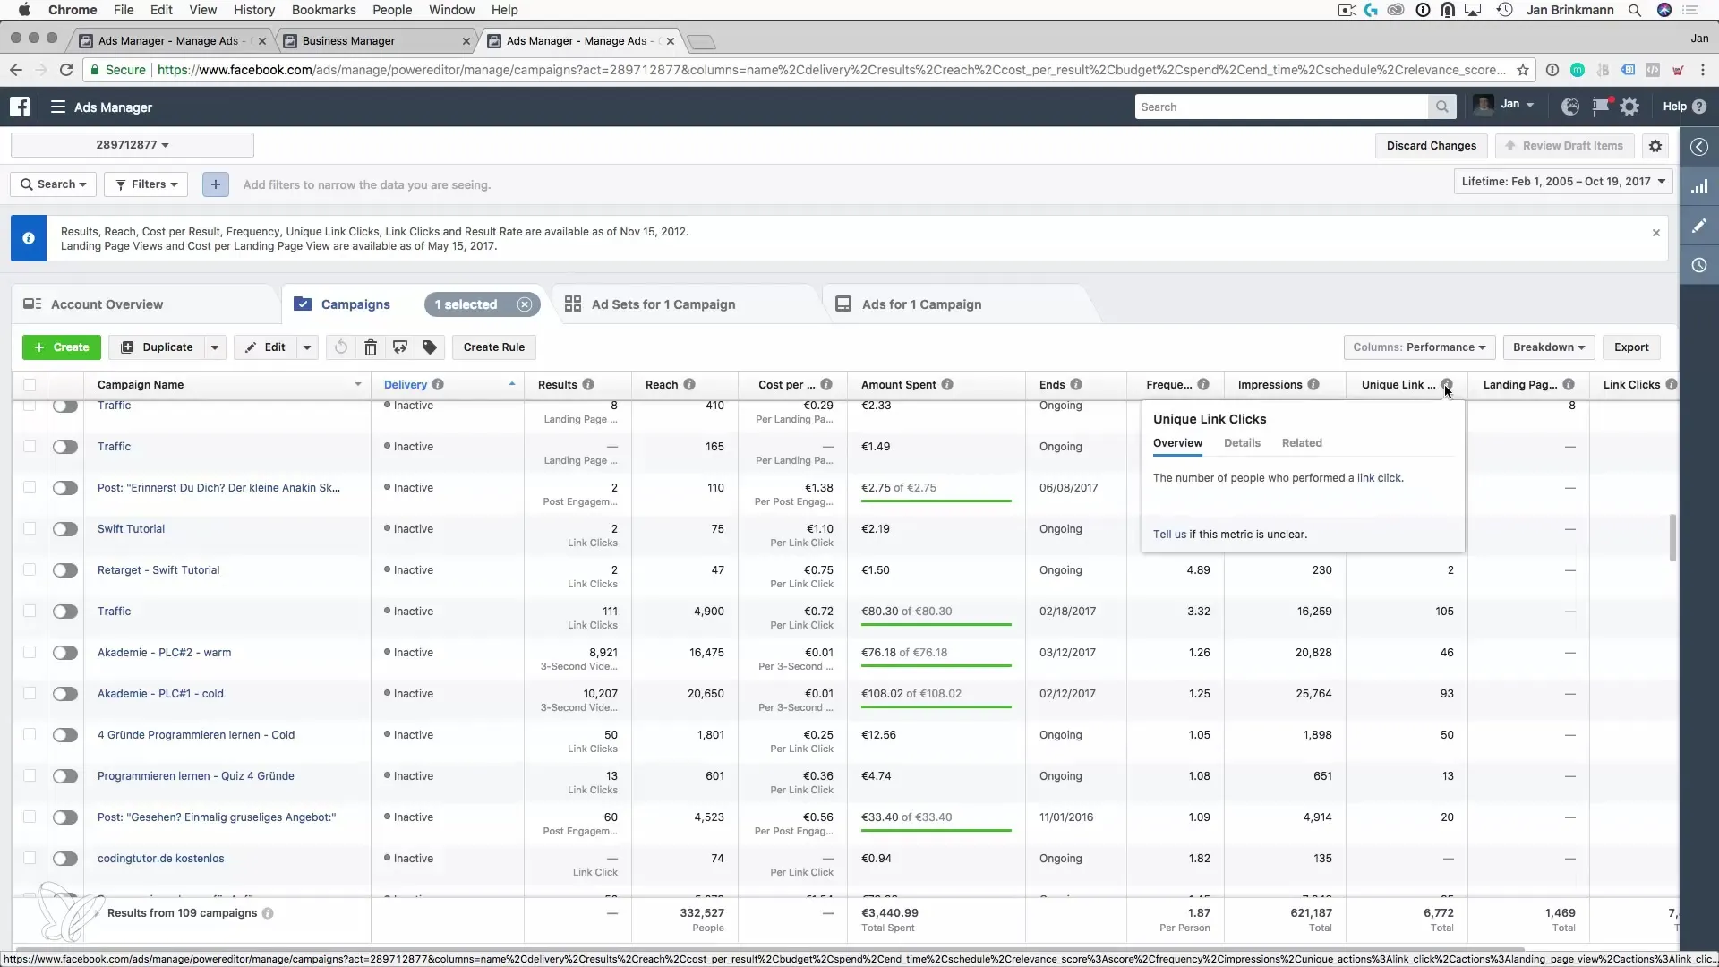Switch to Ads for 1 Campaign tab

[x=921, y=304]
